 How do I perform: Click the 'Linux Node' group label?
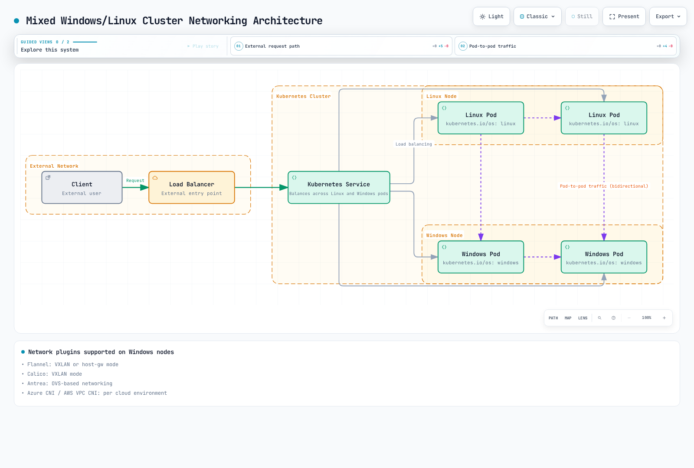click(x=441, y=97)
